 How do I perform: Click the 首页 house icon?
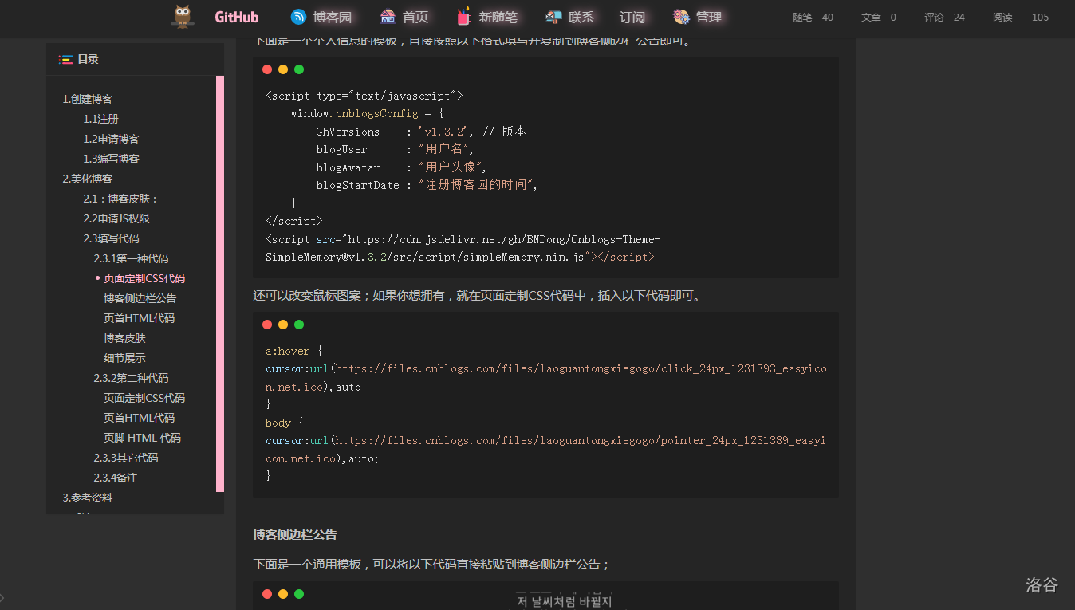[x=388, y=17]
